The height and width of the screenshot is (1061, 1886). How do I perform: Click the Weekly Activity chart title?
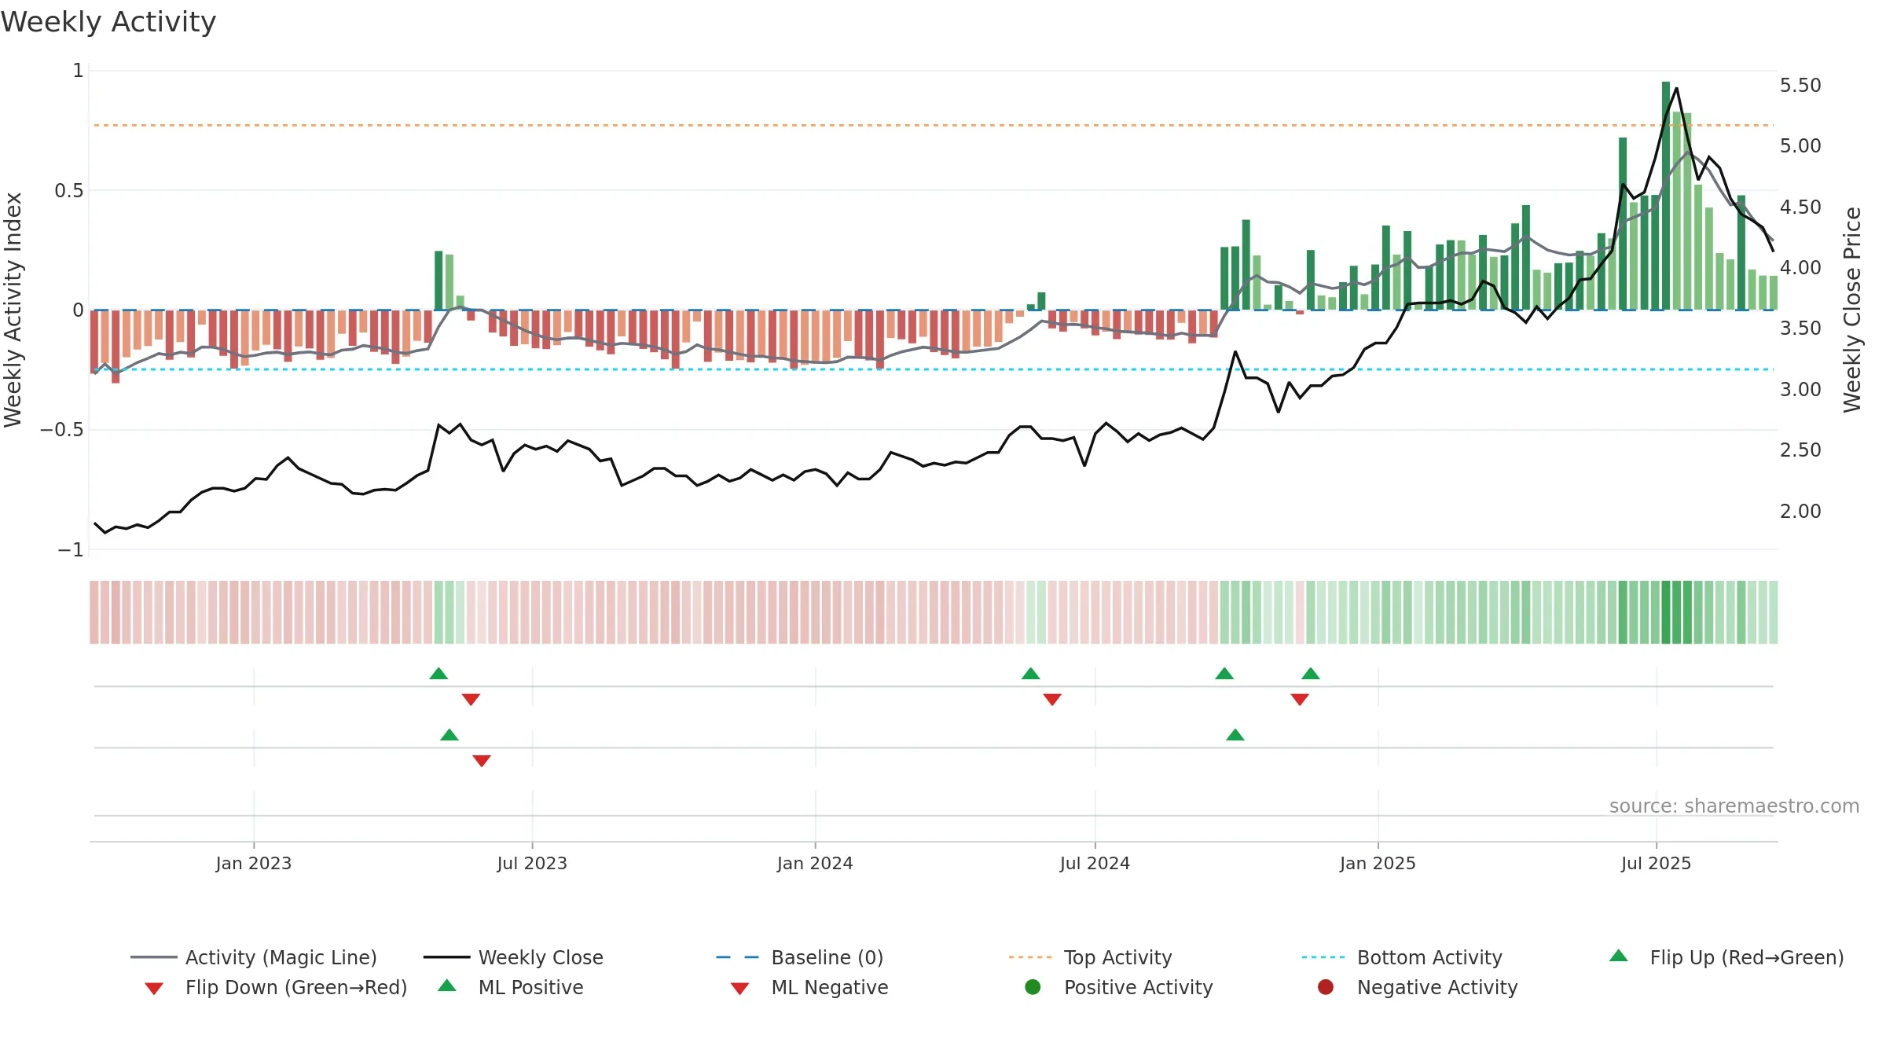[108, 22]
